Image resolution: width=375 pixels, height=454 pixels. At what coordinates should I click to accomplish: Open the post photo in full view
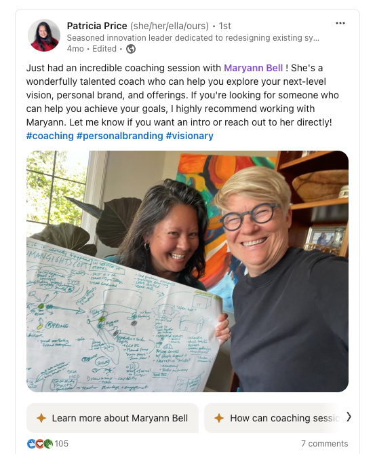[187, 271]
